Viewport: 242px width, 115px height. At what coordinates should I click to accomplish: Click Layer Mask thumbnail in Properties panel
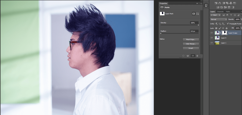(x=162, y=14)
